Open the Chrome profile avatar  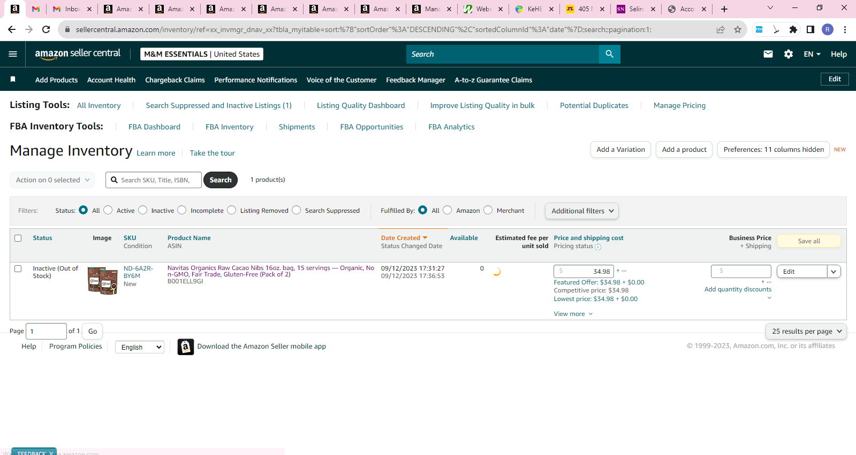coord(828,29)
